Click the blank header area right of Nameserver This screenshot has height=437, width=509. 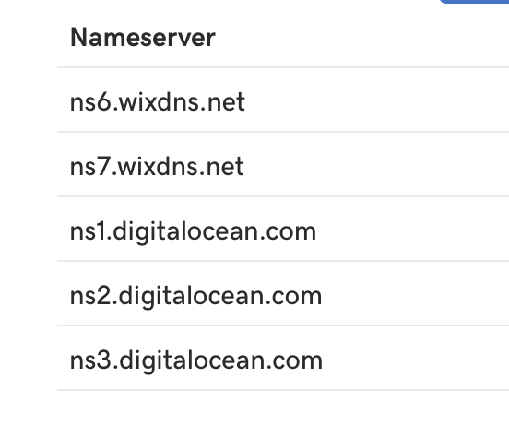click(362, 38)
